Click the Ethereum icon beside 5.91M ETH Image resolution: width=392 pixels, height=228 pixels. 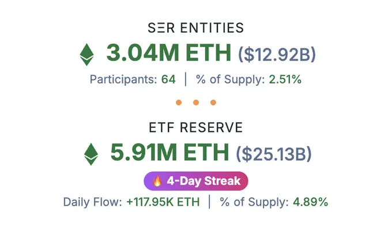click(x=91, y=154)
